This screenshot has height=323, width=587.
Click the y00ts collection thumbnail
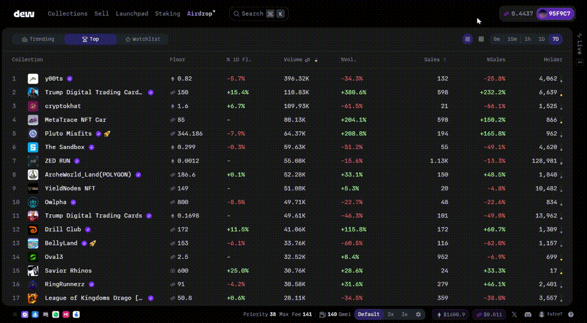tap(33, 79)
